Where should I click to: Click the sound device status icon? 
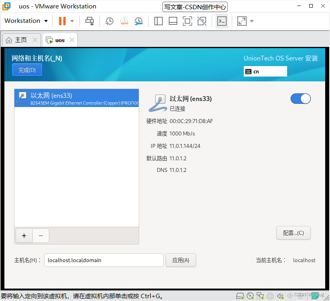(x=280, y=296)
